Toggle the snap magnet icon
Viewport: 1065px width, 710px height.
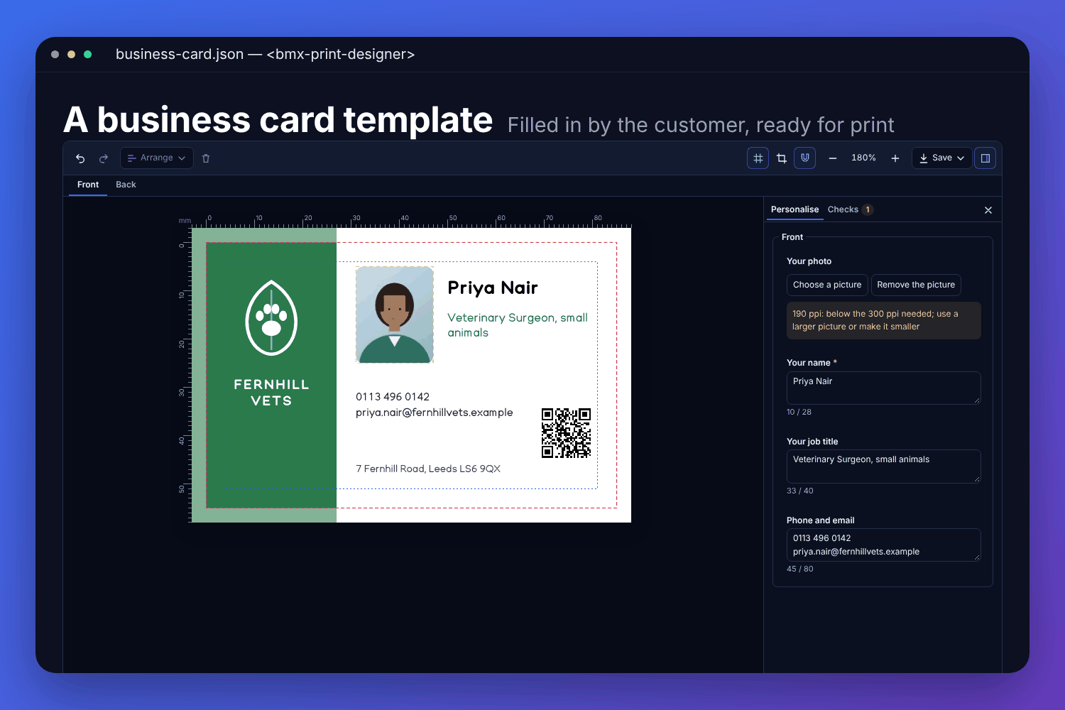(805, 158)
